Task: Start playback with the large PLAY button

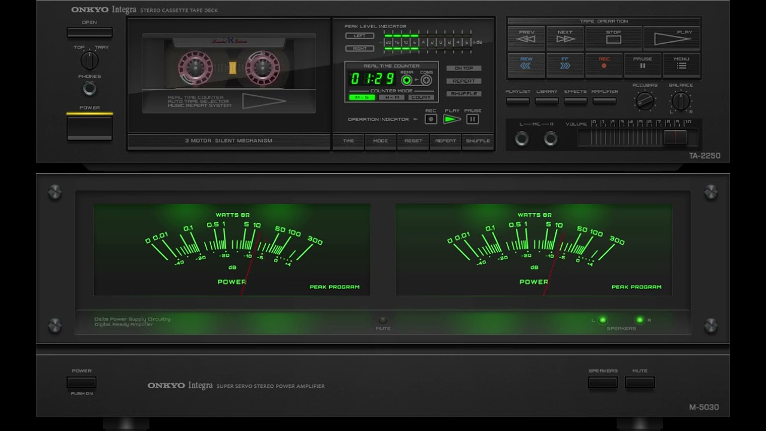Action: [x=671, y=38]
